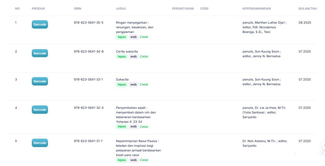Screen dimensions: 325x166
Task: Click the web tag under Penyembahan sejati
Action: point(134,127)
